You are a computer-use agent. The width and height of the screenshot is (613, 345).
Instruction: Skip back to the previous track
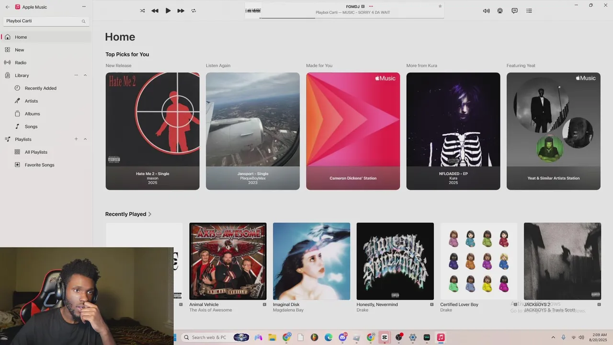click(x=155, y=11)
